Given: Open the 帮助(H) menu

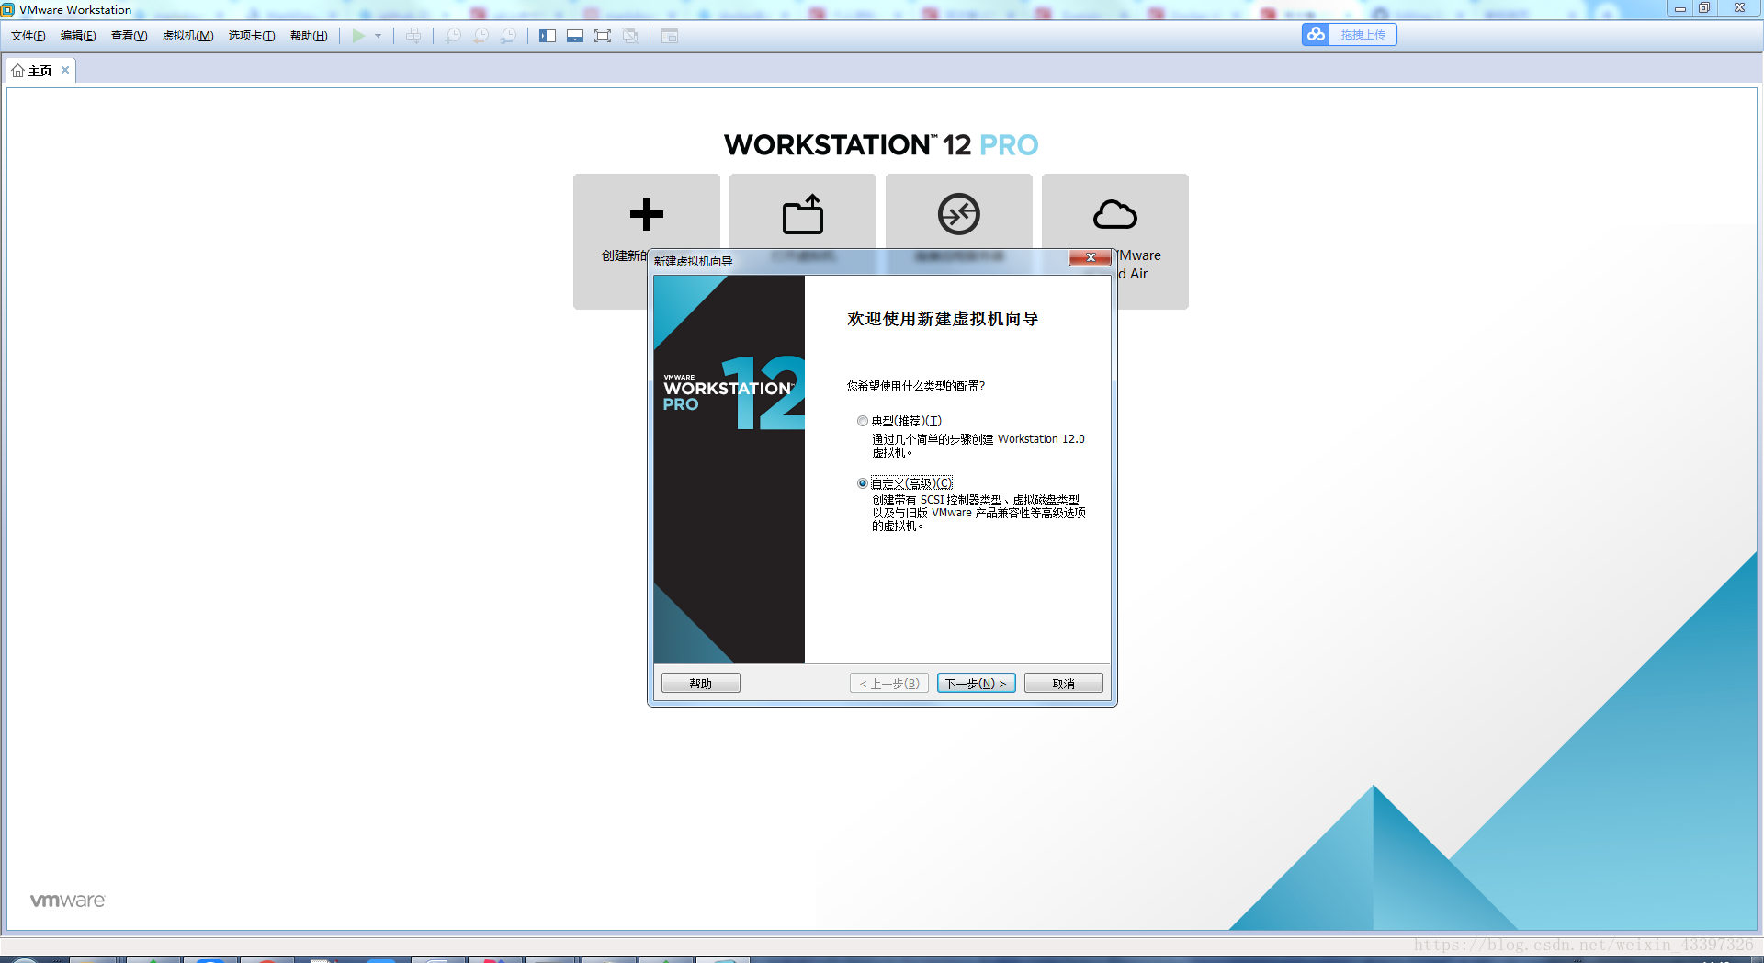Looking at the screenshot, I should tap(309, 36).
